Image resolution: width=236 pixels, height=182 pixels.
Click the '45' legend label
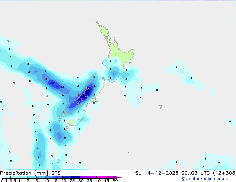pyautogui.click(x=106, y=181)
